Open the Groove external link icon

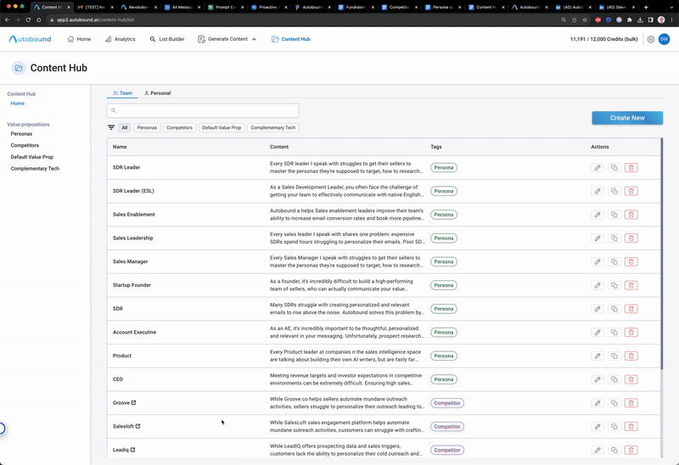click(135, 403)
